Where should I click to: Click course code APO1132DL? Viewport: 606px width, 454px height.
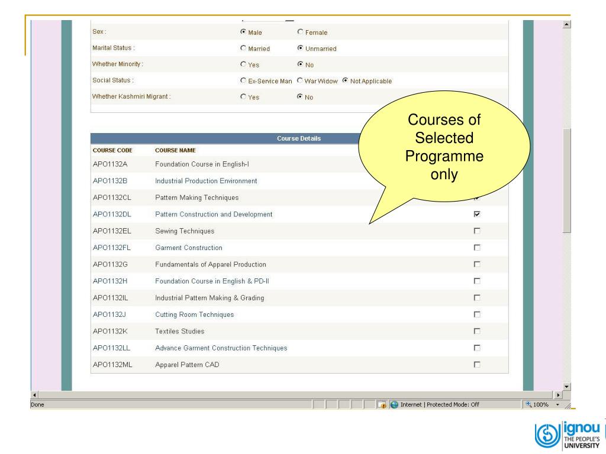[112, 214]
